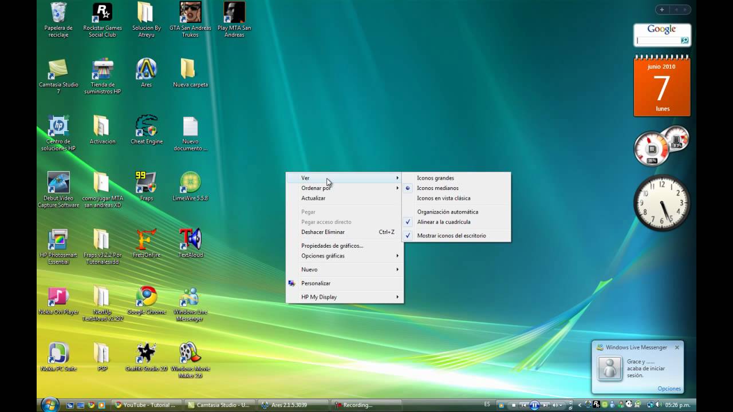The width and height of the screenshot is (733, 412).
Task: Select the TextAloud shortcut
Action: pos(190,243)
